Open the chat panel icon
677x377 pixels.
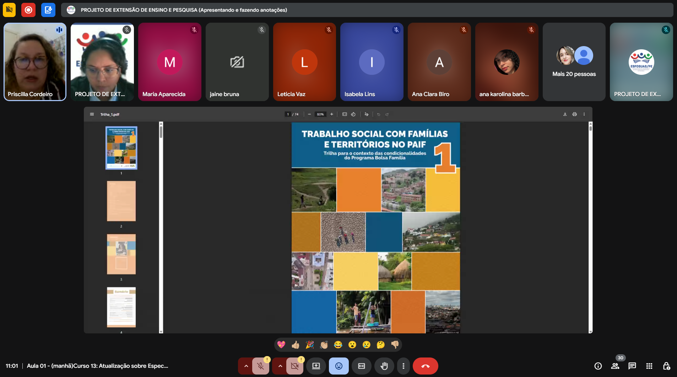pos(632,366)
